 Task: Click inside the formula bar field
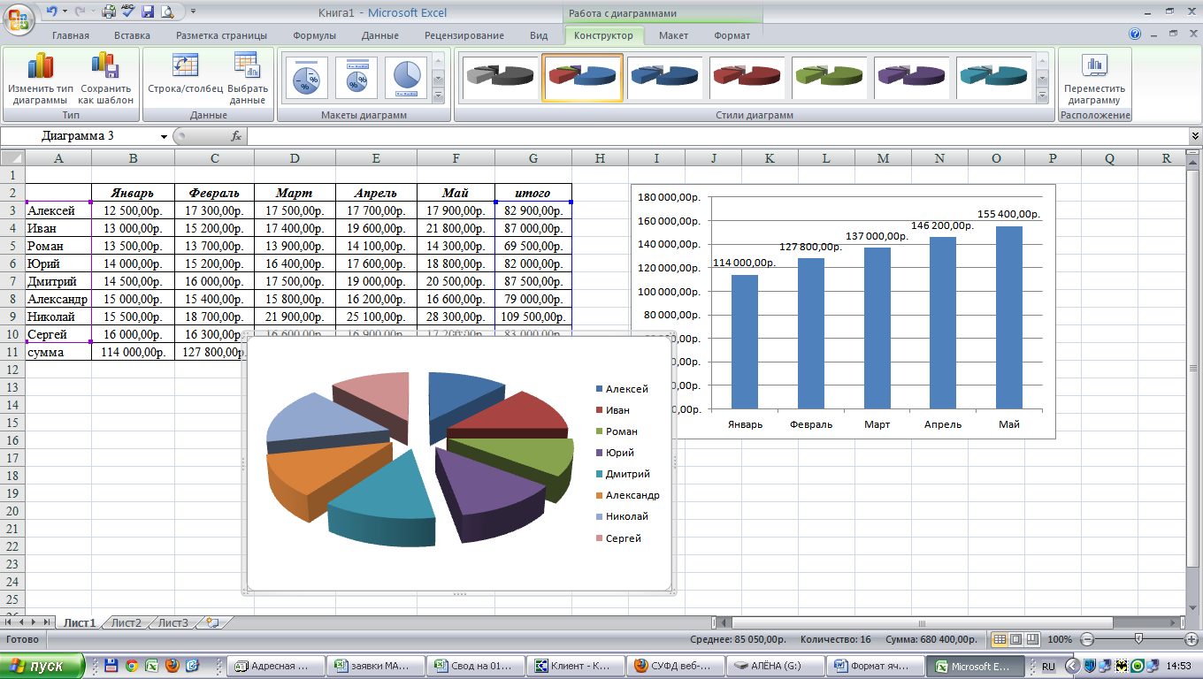[x=718, y=136]
